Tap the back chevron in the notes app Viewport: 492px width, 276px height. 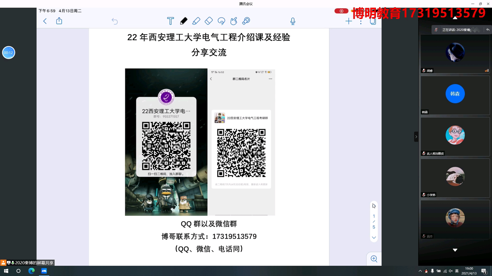(x=45, y=21)
